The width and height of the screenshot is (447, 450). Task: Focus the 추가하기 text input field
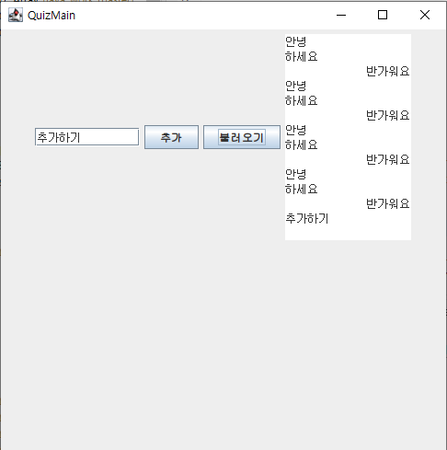point(87,137)
